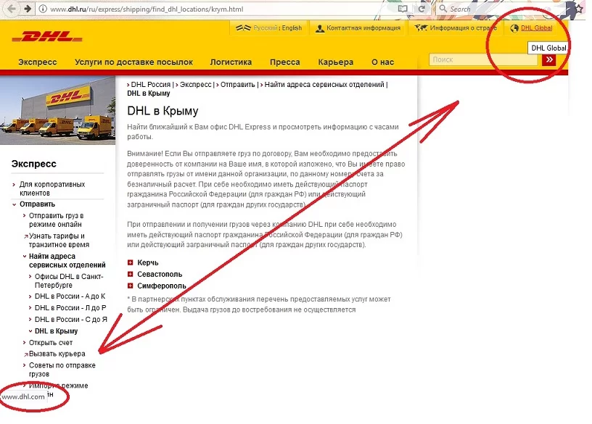
Task: Open Офисы DHL в Санкт-Петербурге
Action: tap(69, 280)
